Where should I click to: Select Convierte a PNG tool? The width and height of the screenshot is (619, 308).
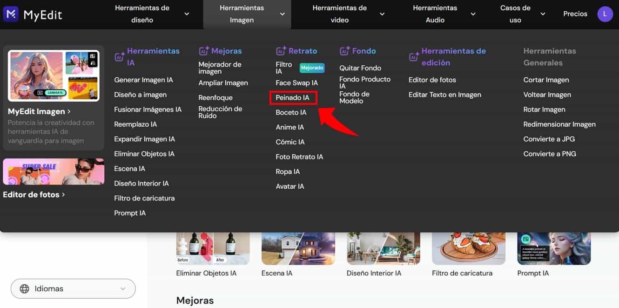tap(550, 154)
